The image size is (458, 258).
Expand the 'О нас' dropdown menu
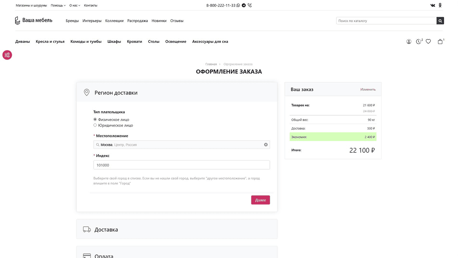click(x=75, y=5)
